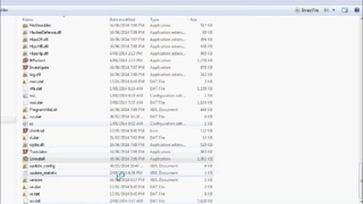Screen dimensions: 363x204
Task: Sort by the Size column header
Action: click(x=193, y=20)
